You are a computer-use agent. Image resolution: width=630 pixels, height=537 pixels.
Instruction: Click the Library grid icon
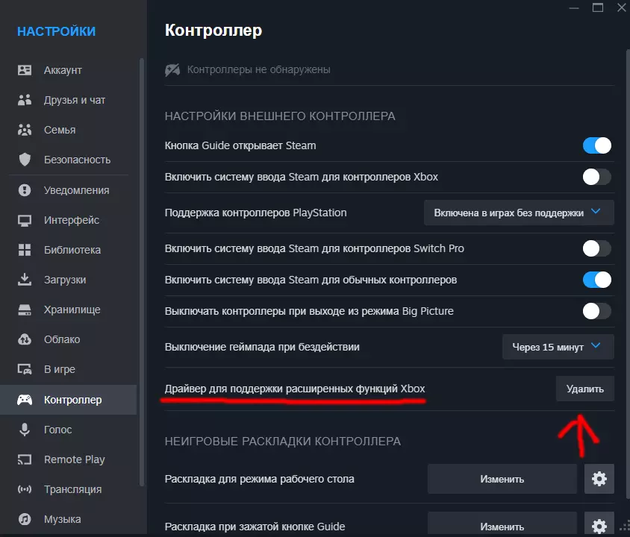(25, 250)
